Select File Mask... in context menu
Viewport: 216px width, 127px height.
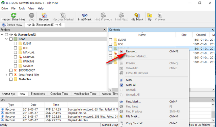[154, 117]
